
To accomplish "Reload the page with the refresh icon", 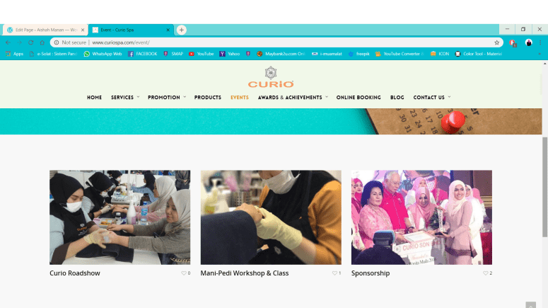I will [x=30, y=42].
